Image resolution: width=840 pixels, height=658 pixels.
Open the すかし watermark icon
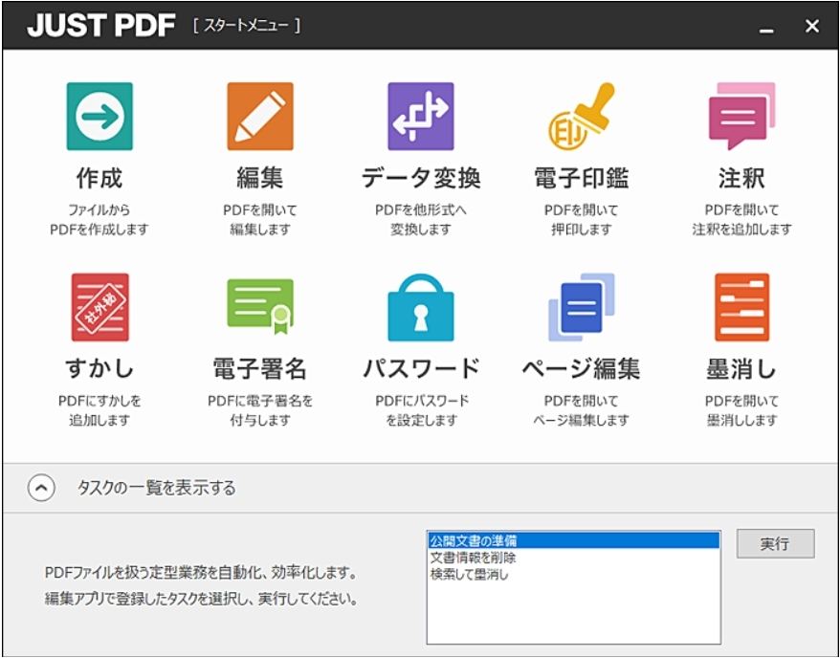tap(100, 307)
